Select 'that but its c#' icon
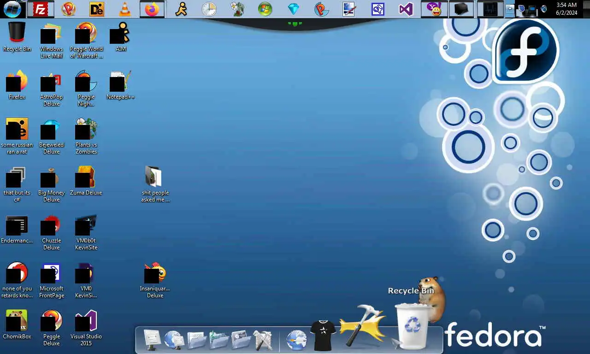The width and height of the screenshot is (590, 354). coord(17,184)
